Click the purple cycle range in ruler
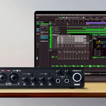This screenshot has width=106, height=106. pos(96,23)
